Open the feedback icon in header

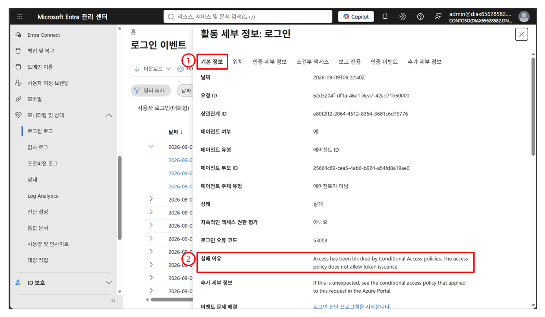coord(438,17)
